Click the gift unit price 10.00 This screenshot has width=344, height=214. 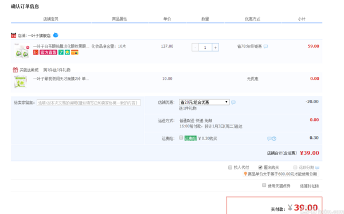[167, 79]
